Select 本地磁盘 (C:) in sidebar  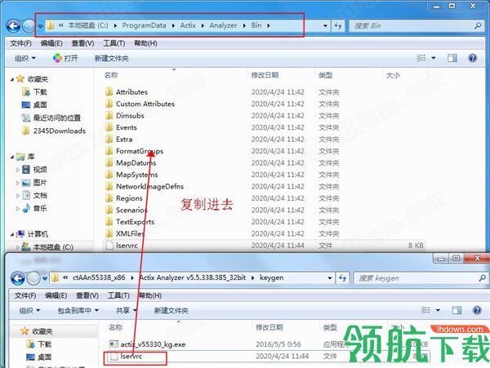pyautogui.click(x=47, y=247)
